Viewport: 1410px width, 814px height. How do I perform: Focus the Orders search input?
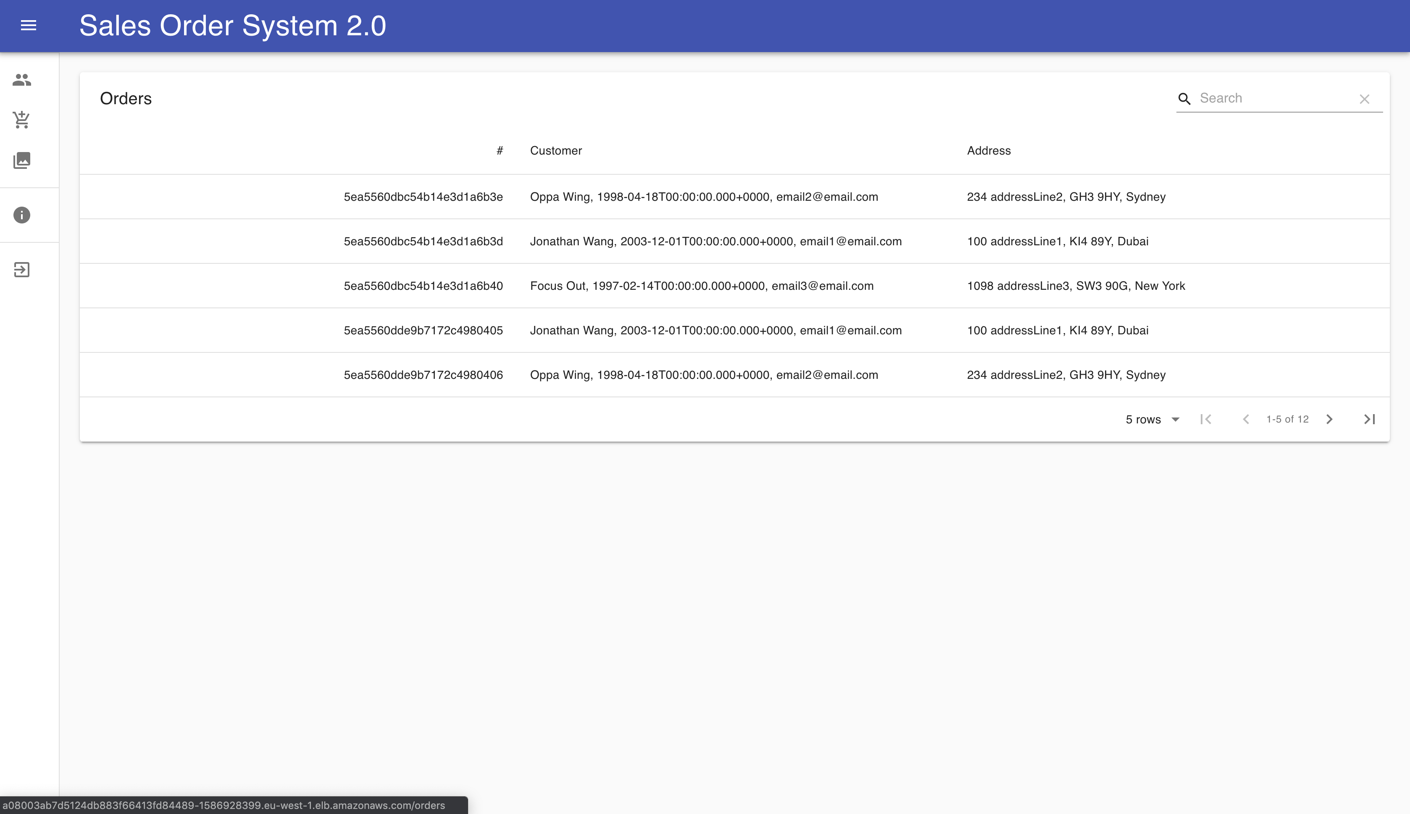coord(1275,98)
